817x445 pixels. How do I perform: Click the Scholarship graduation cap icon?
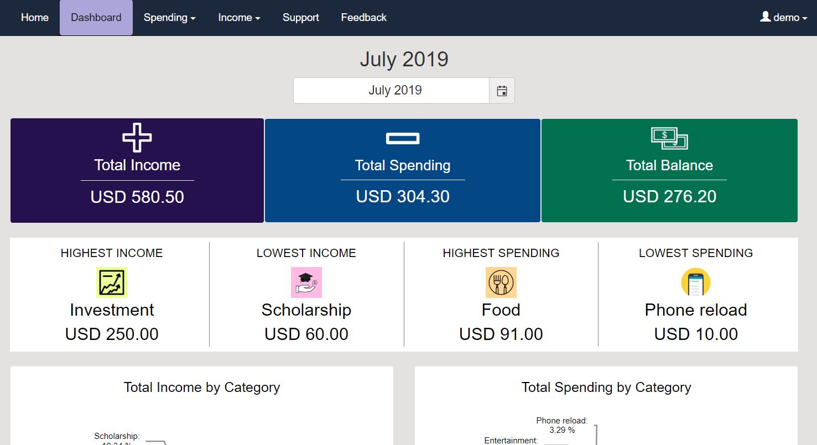pos(306,282)
